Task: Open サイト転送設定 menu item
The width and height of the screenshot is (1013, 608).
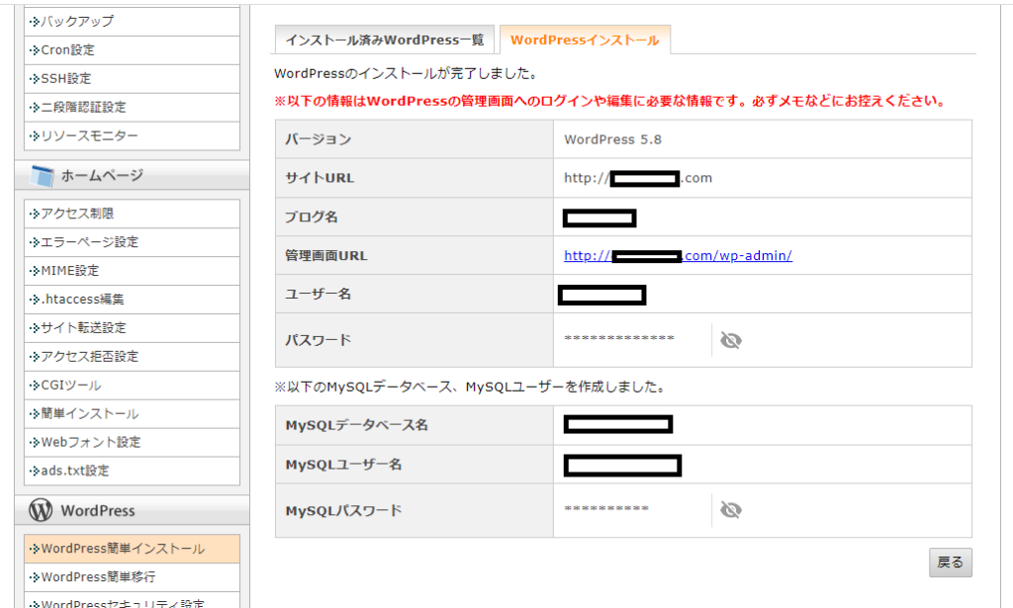Action: point(132,328)
